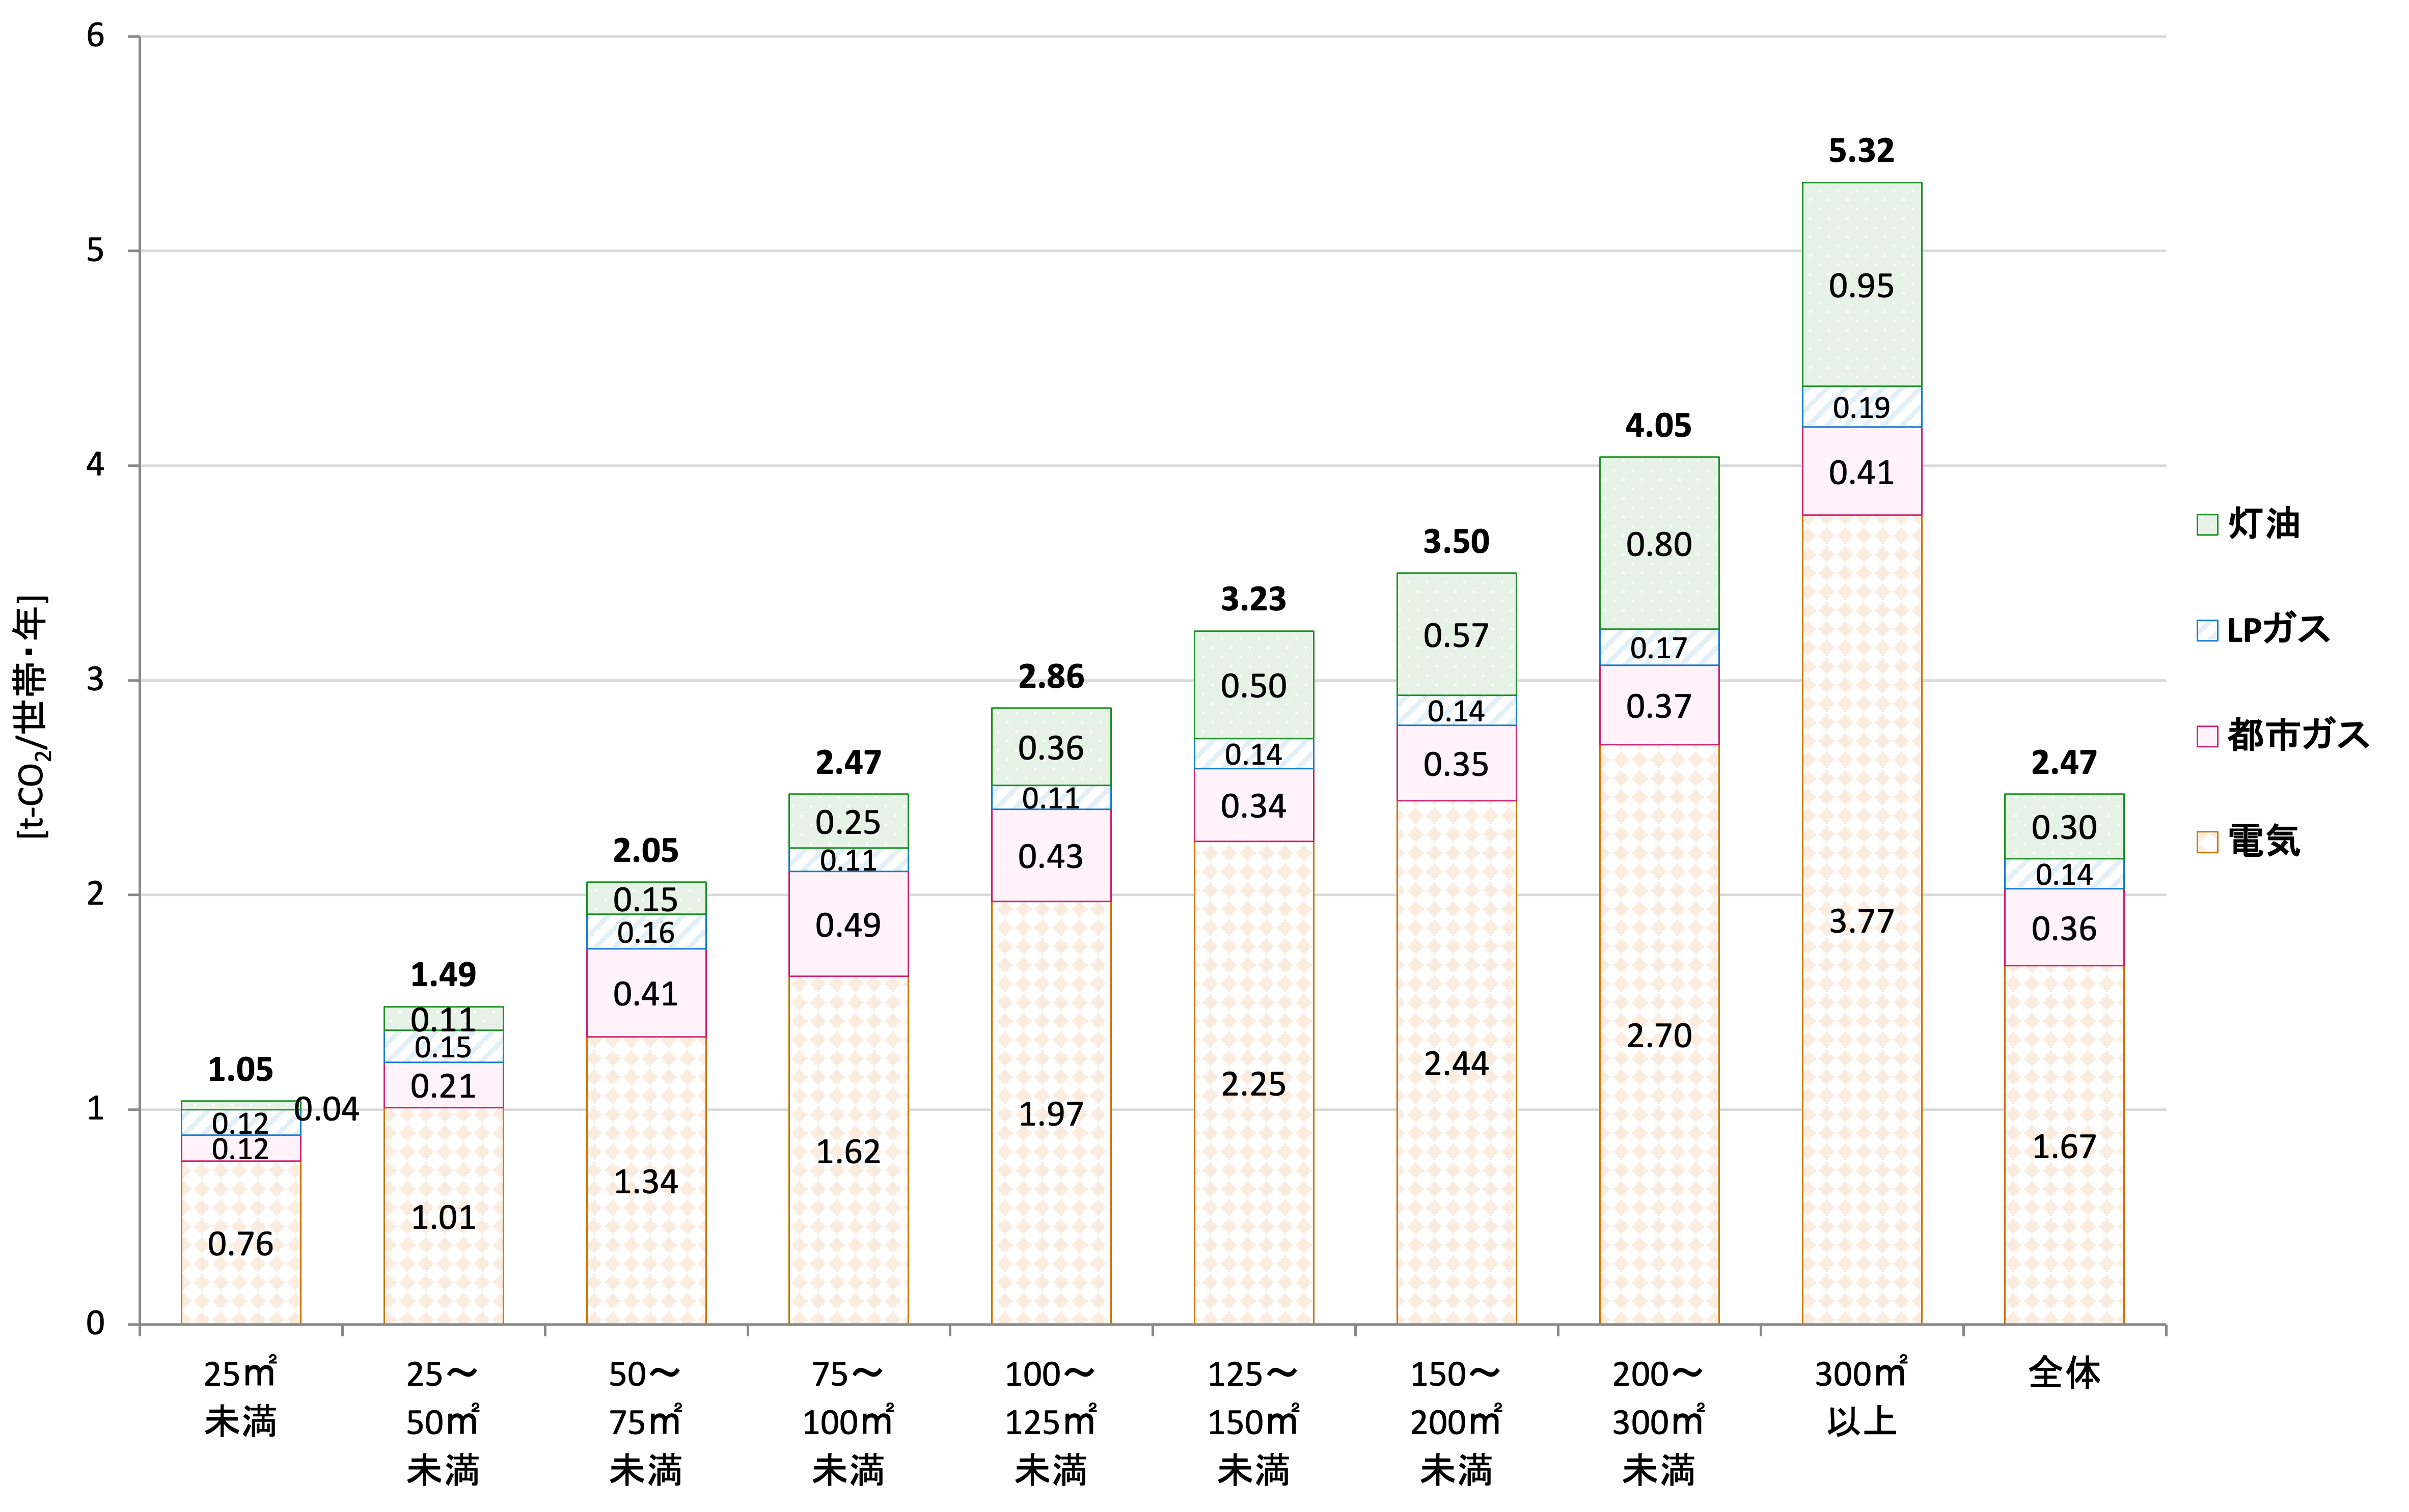
Task: Select the 灯油 legend label text
Action: pos(2264,524)
